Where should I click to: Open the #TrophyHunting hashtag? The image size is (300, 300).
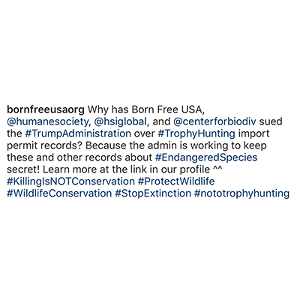196,133
